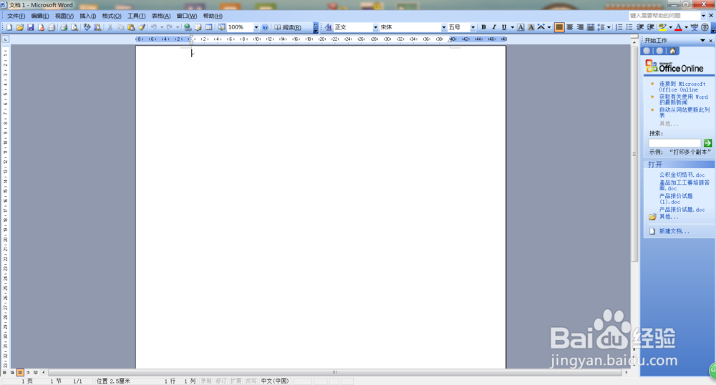Image resolution: width=716 pixels, height=385 pixels.
Task: Toggle Italic formatting
Action: click(493, 27)
